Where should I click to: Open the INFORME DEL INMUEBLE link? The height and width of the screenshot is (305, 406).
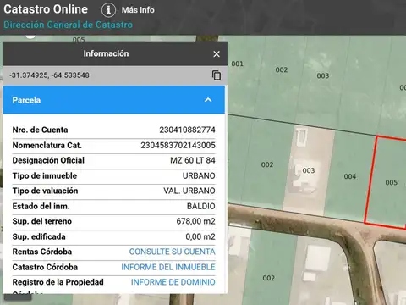[x=168, y=267]
